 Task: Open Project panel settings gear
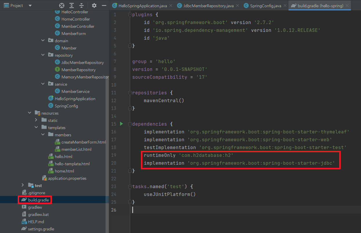94,5
